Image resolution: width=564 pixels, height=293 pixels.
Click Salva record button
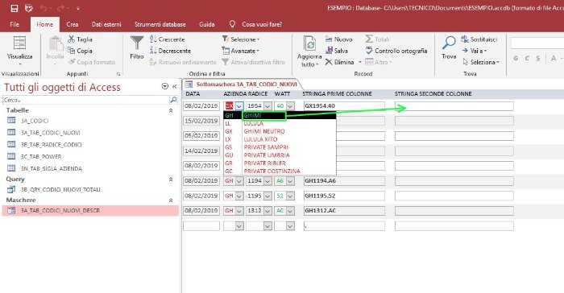336,51
